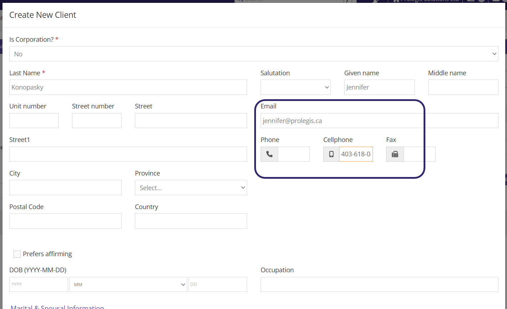Select the Email address field
This screenshot has height=309, width=507.
pyautogui.click(x=379, y=121)
